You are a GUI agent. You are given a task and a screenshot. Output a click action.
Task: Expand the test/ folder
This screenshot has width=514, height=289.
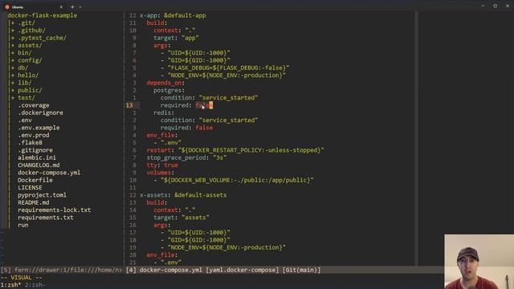click(x=27, y=98)
